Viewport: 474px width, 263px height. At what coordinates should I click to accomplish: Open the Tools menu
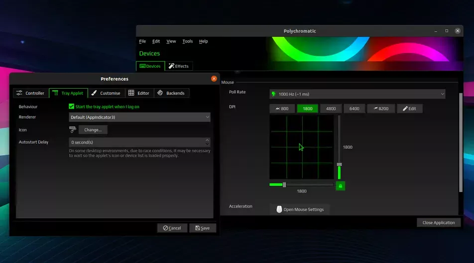[187, 41]
